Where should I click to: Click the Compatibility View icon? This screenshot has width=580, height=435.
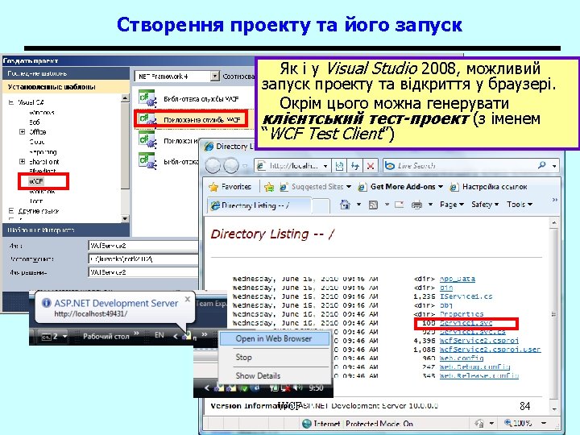[339, 166]
